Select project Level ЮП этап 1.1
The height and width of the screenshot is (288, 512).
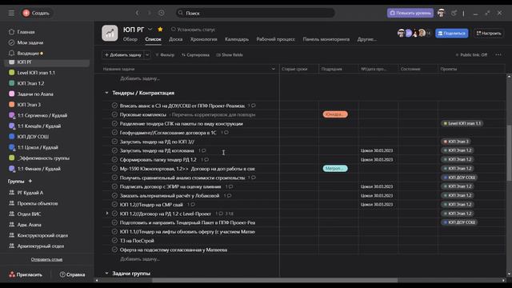[36, 73]
